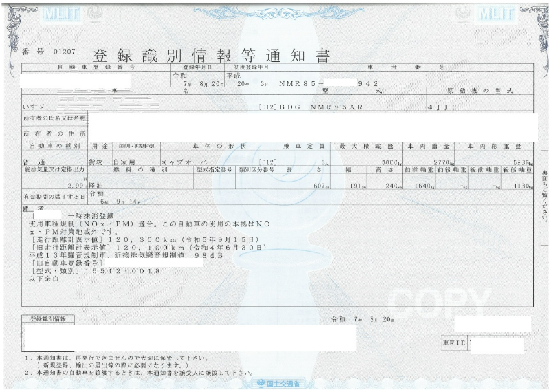Click the 初度登録年月 header cell
Image resolution: width=550 pixels, height=390 pixels.
251,67
